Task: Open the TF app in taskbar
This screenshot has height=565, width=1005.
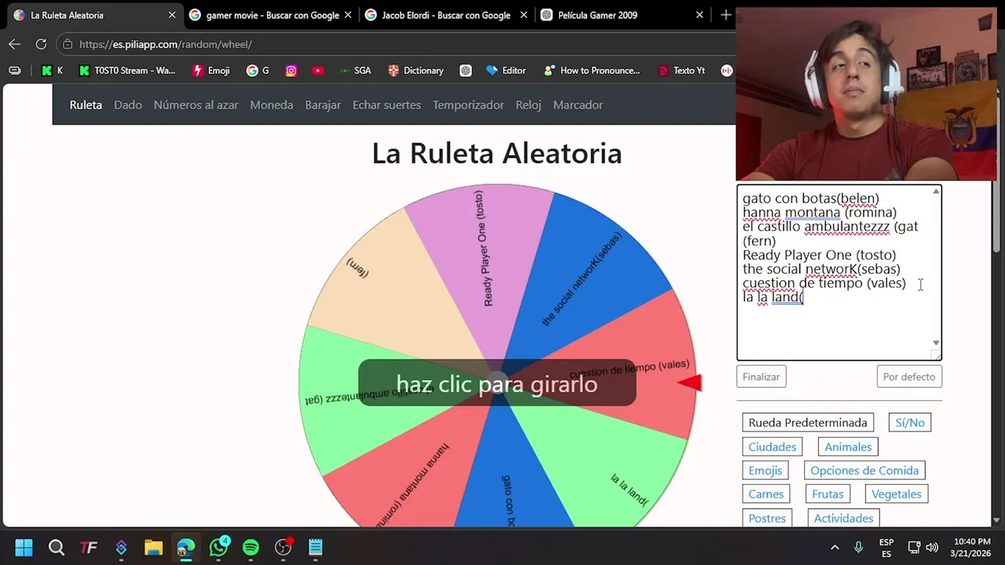Action: [89, 547]
